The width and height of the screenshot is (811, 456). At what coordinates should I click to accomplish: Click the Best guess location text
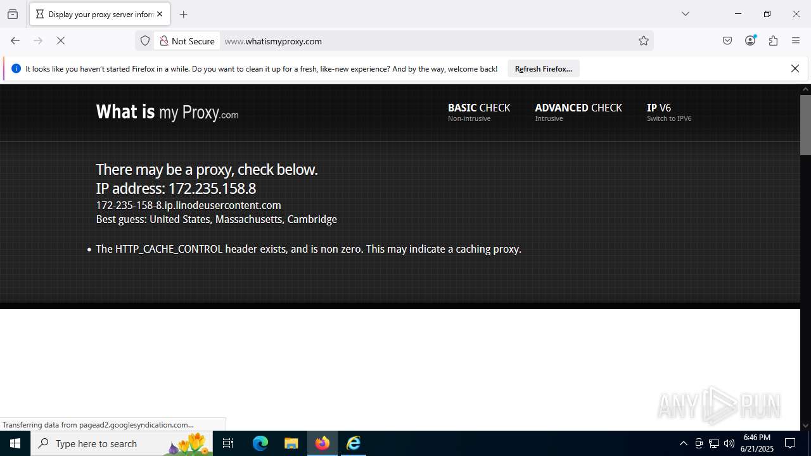[x=216, y=219]
